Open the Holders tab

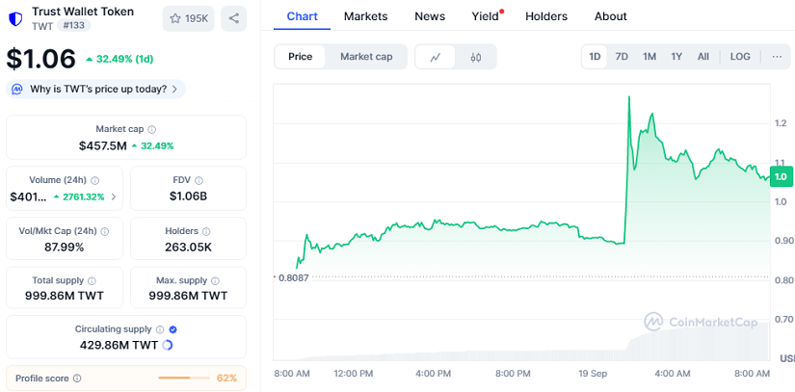(x=546, y=16)
